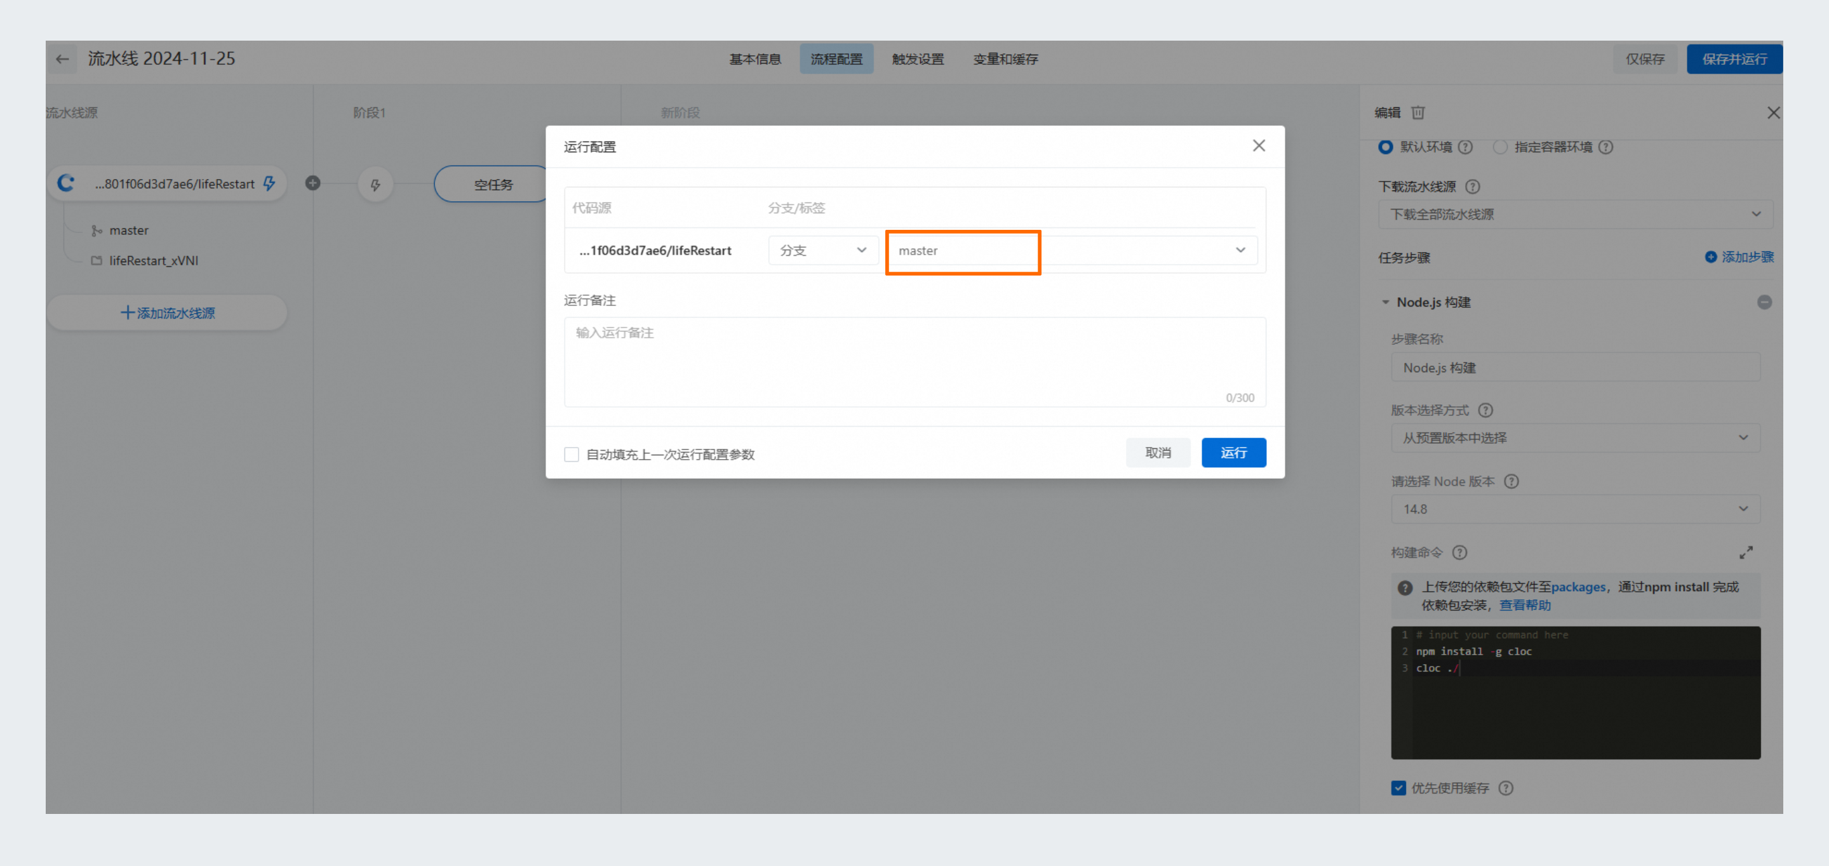Click the 步骤名称 input field
The width and height of the screenshot is (1829, 866).
pyautogui.click(x=1575, y=368)
